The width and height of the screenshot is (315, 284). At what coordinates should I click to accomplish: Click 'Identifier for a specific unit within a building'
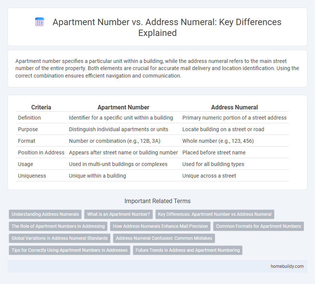[121, 118]
